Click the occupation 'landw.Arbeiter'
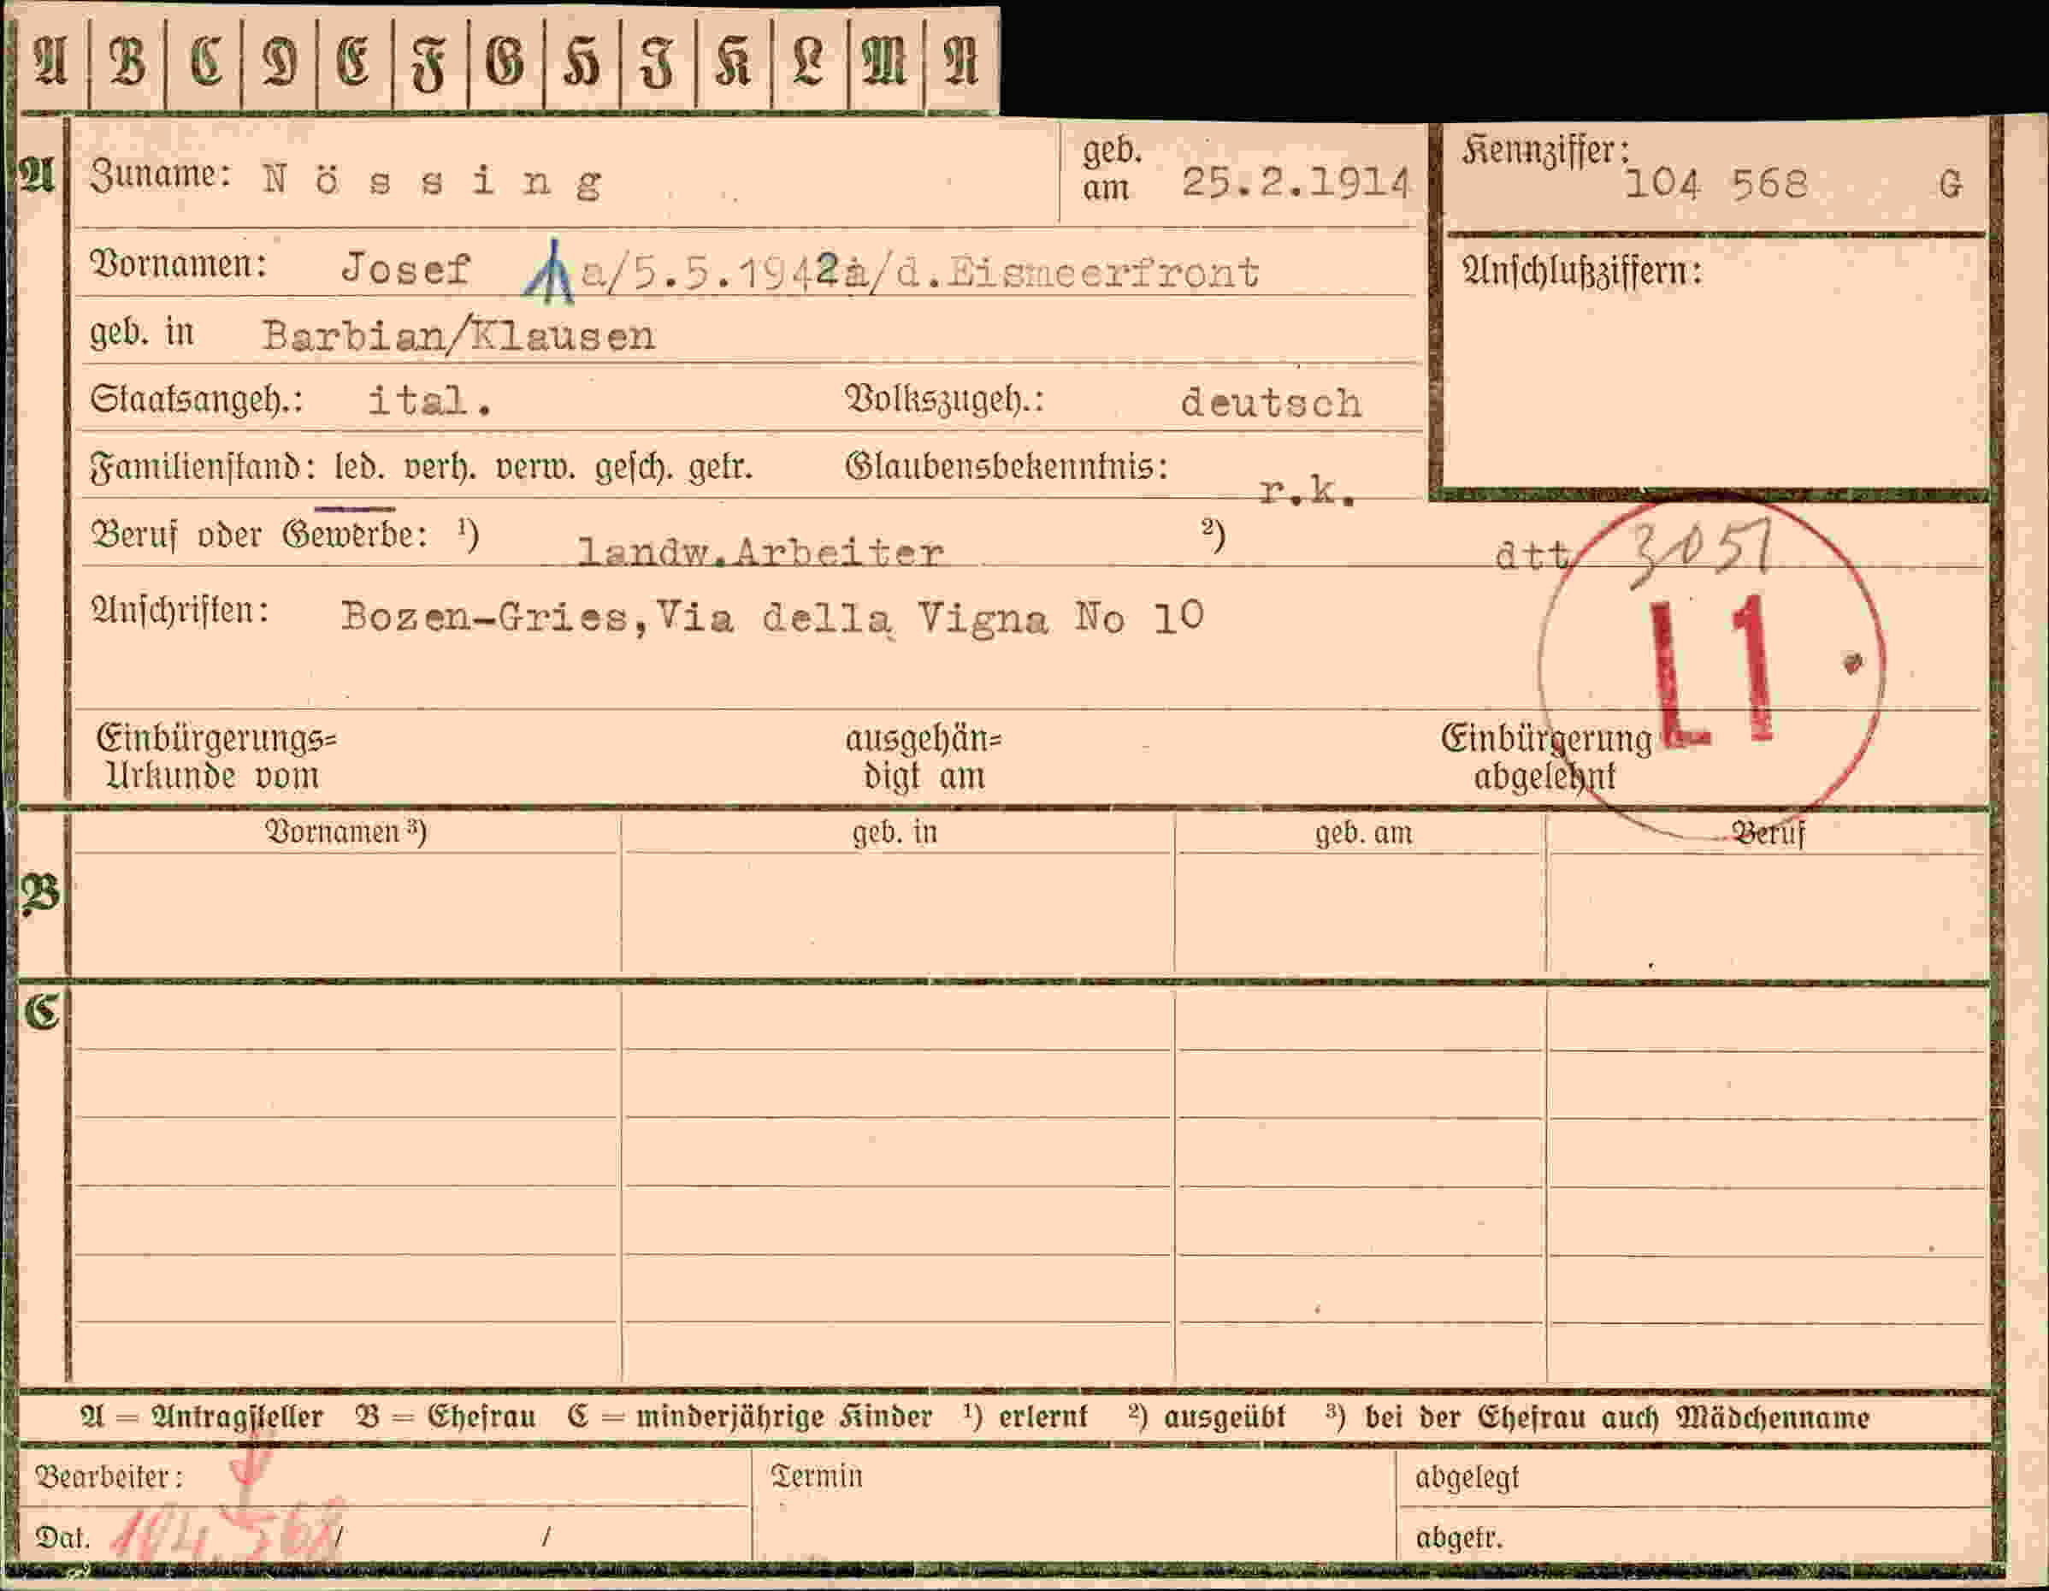Image resolution: width=2049 pixels, height=1591 pixels. (760, 552)
